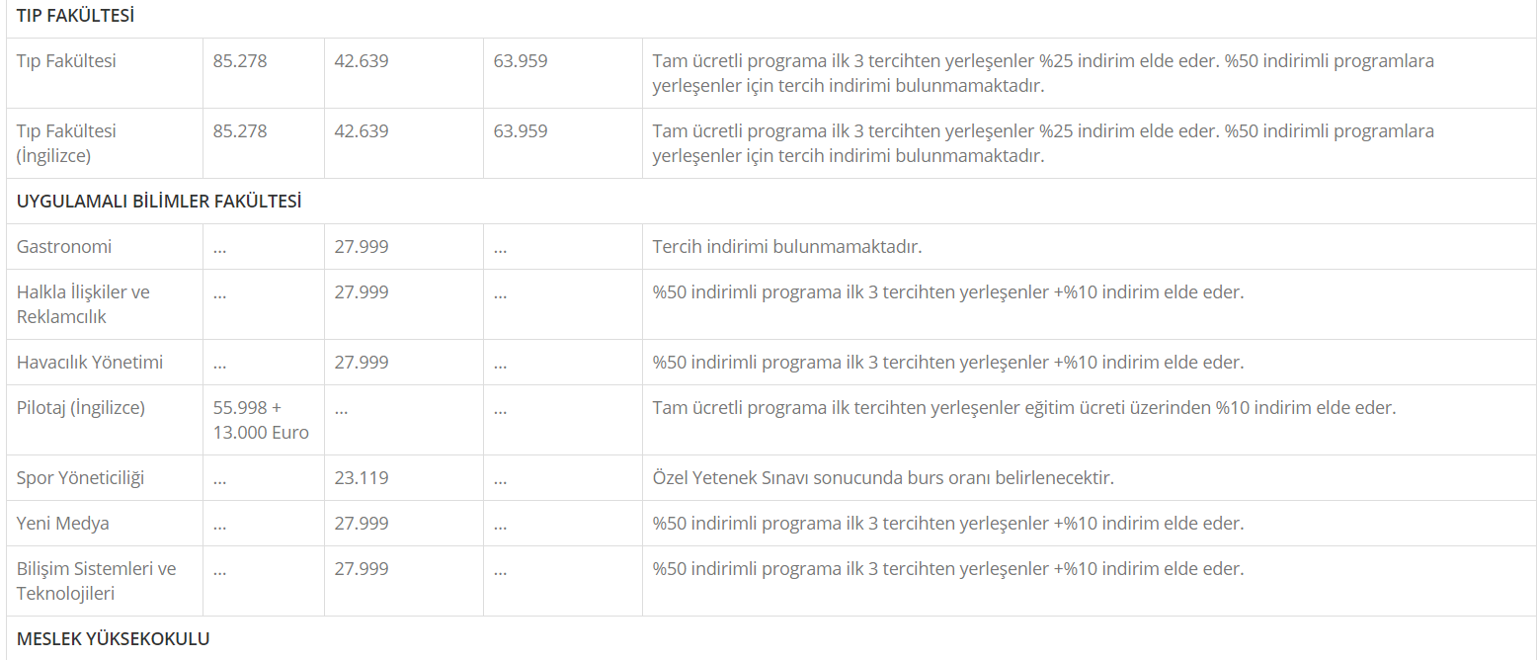Click the 23.119 fee value
The height and width of the screenshot is (660, 1538).
[x=362, y=478]
